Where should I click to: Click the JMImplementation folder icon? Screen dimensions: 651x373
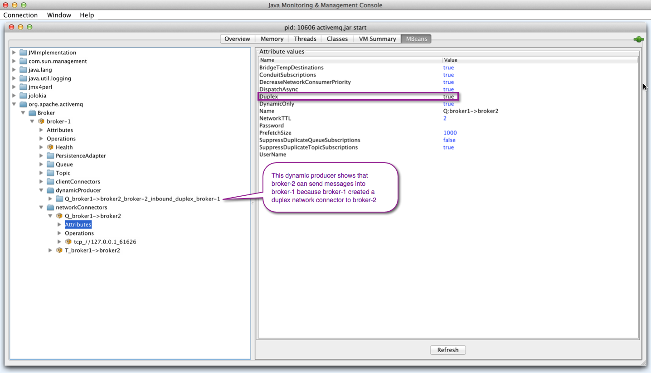coord(23,53)
